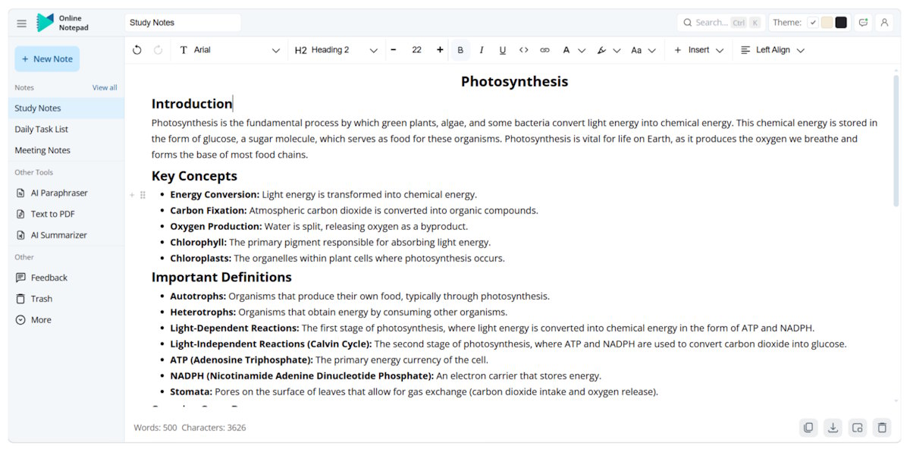Click the Chlorophyll bullet line
Image resolution: width=910 pixels, height=449 pixels.
[330, 243]
